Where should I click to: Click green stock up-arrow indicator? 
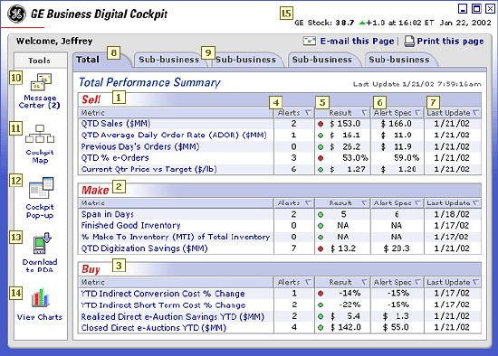pyautogui.click(x=362, y=23)
